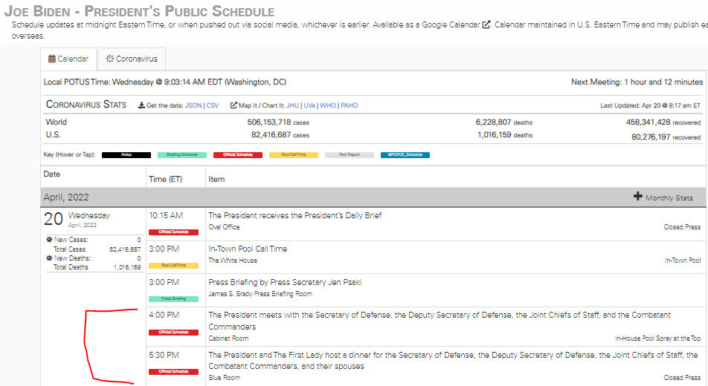The image size is (708, 386).
Task: Click the black Axios key swatch
Action: (x=126, y=155)
